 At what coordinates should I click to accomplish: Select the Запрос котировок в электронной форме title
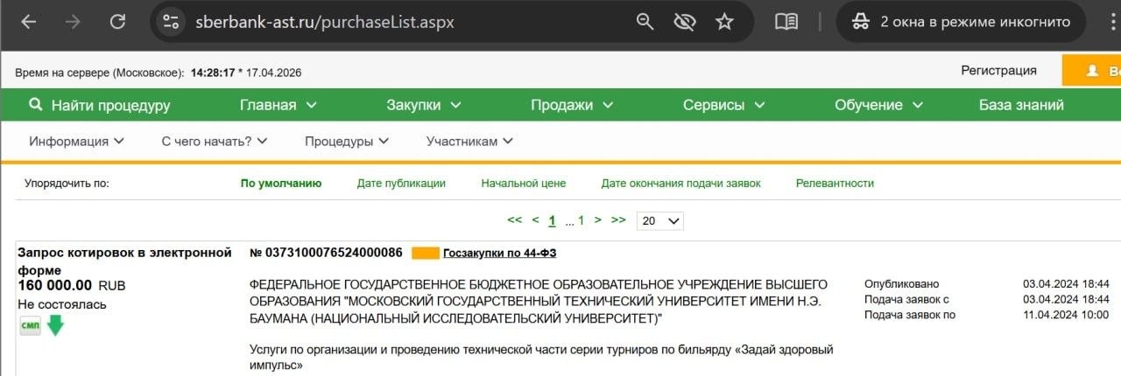[124, 261]
